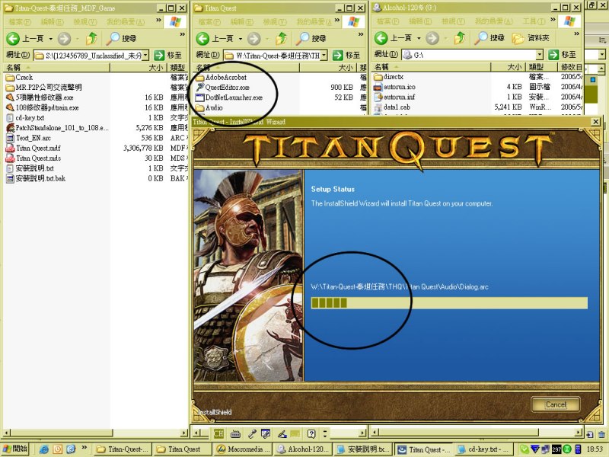
Task: Open 檔案(F) menu in MDF_Game window
Action: tap(21, 22)
